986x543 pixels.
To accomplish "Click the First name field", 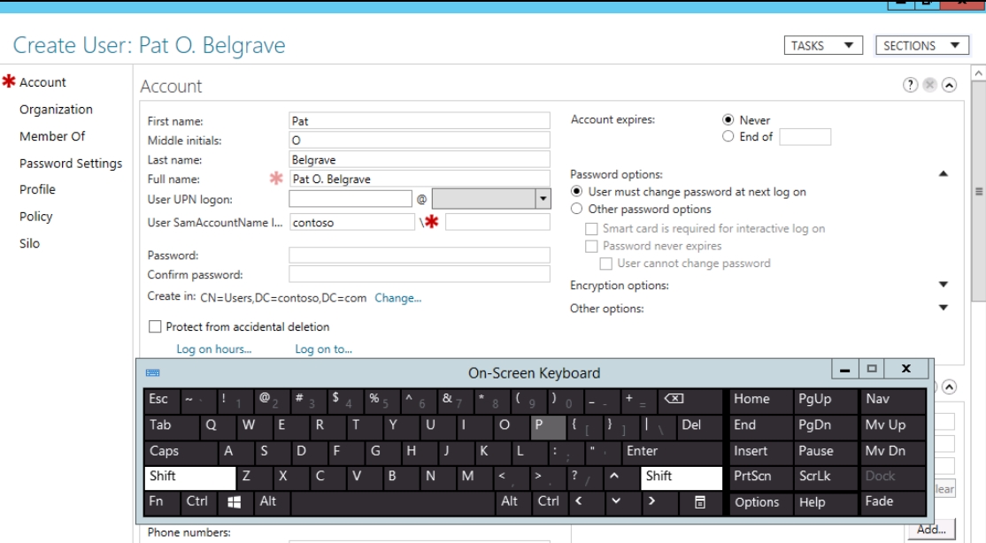I will point(420,120).
